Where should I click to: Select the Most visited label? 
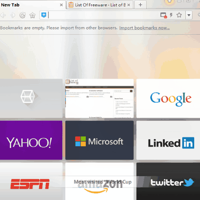coord(88,182)
